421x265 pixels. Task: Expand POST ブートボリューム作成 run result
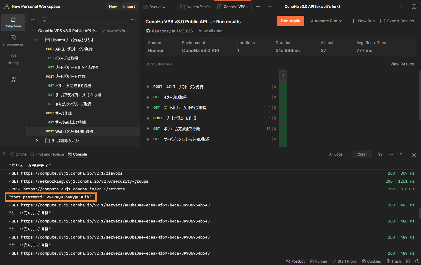[148, 118]
